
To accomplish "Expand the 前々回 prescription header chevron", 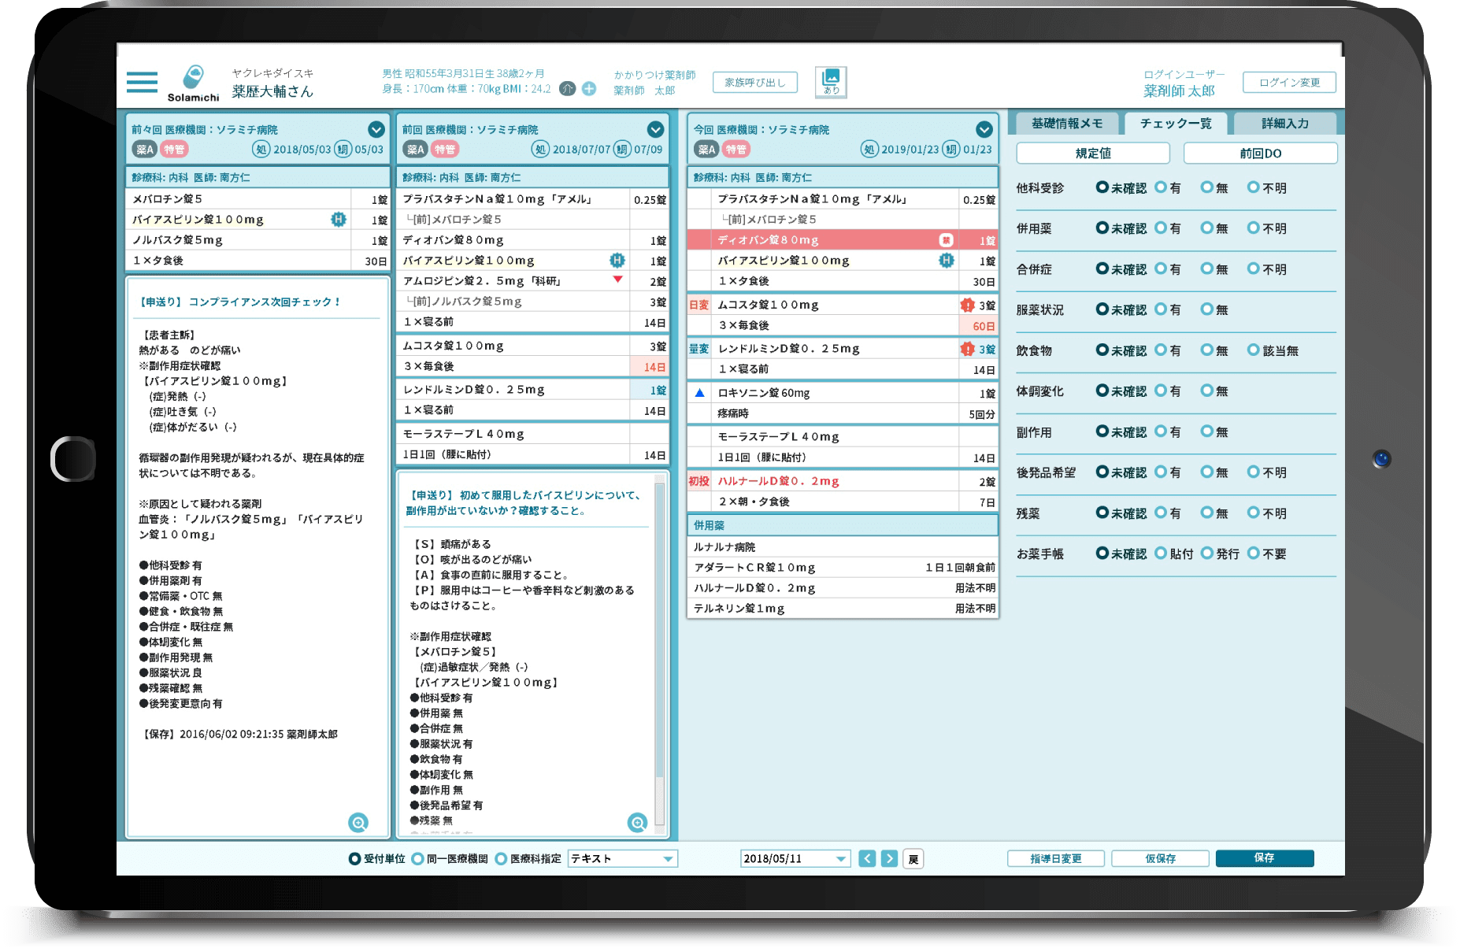I will 376,129.
